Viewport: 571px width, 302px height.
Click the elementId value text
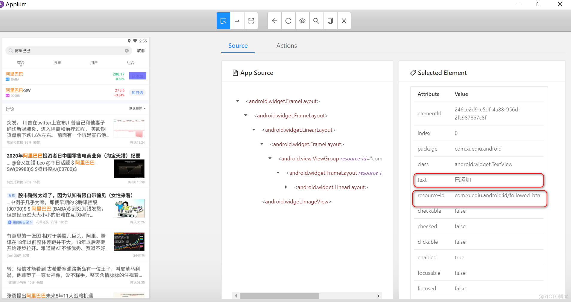(x=487, y=114)
